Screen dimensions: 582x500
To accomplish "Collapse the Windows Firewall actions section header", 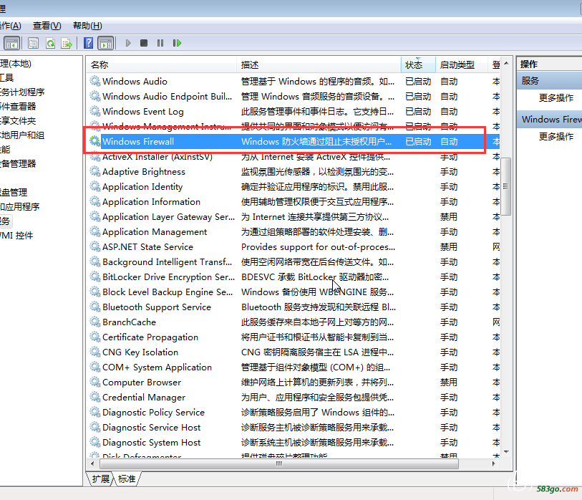I will pyautogui.click(x=549, y=119).
